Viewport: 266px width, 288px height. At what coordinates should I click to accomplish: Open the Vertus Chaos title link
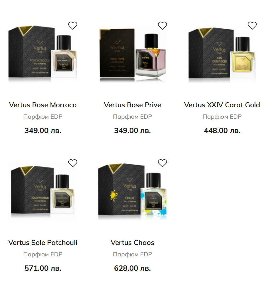pyautogui.click(x=132, y=243)
